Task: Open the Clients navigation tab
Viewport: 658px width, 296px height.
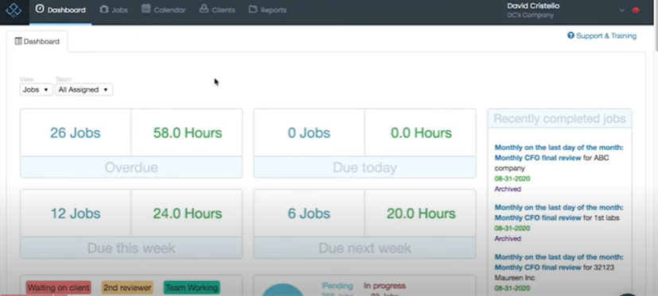Action: coord(217,10)
